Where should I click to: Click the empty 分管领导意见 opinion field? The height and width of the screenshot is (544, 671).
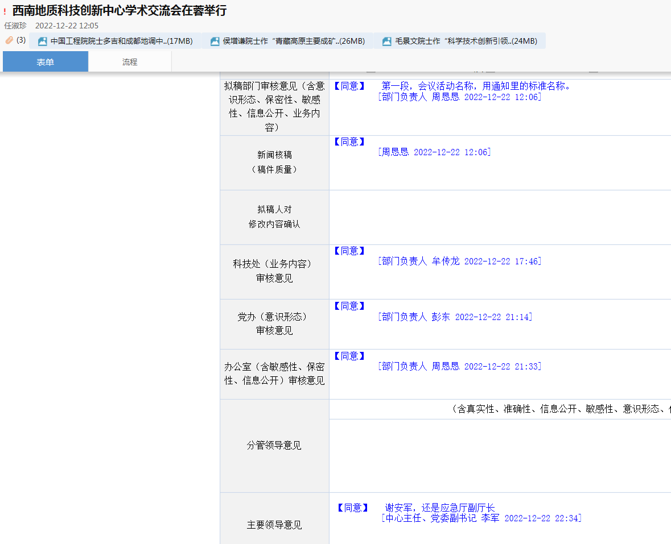tap(500, 455)
